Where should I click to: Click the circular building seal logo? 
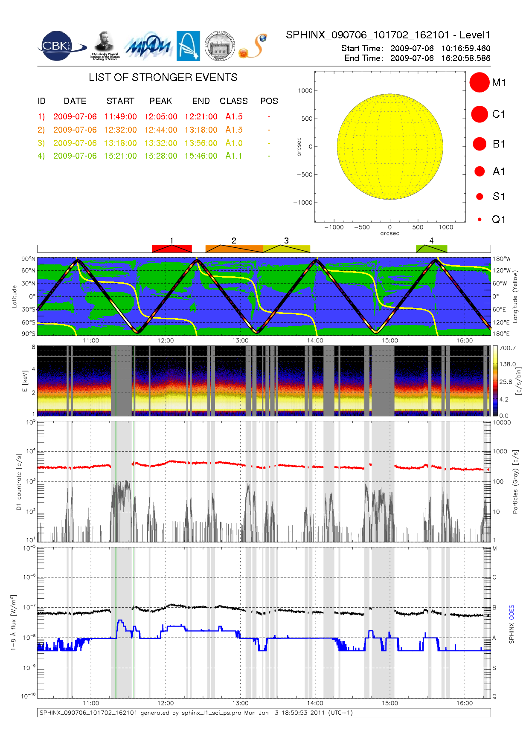[220, 46]
